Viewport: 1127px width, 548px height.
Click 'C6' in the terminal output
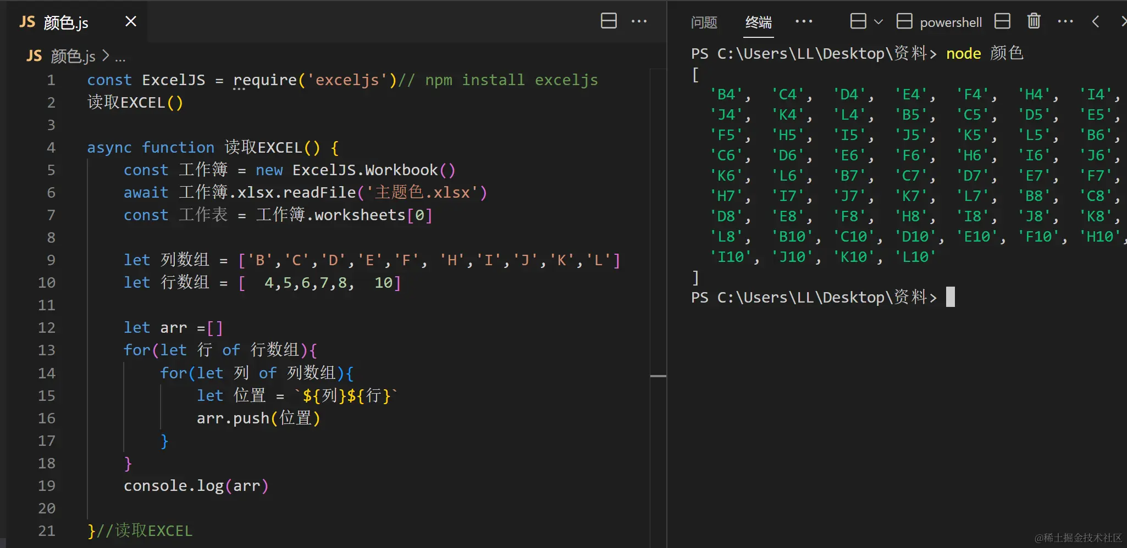pyautogui.click(x=726, y=155)
